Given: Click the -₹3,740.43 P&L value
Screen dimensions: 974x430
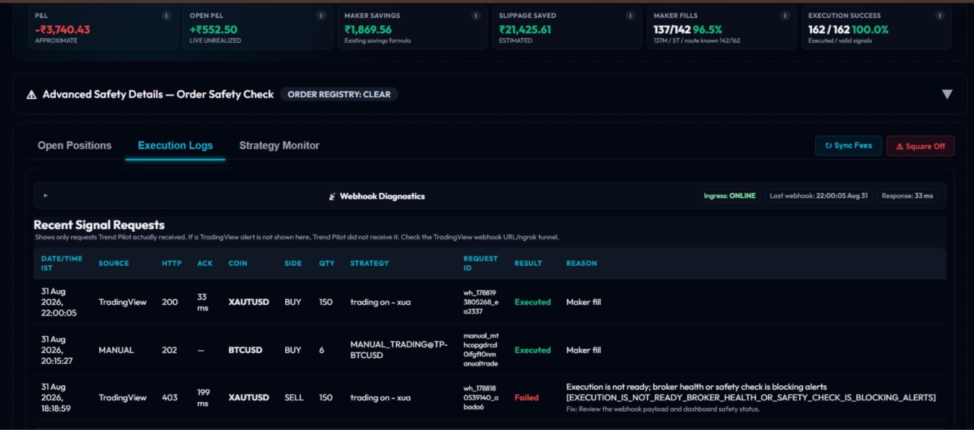Looking at the screenshot, I should [62, 29].
